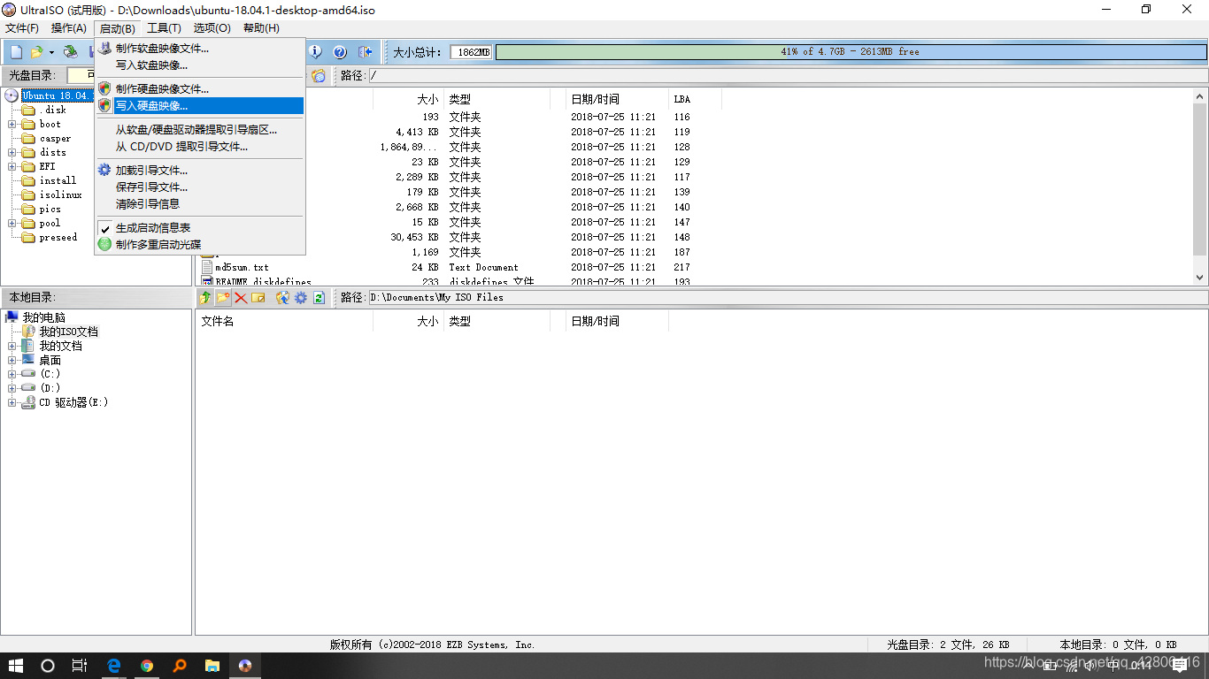Expand the boot folder node
This screenshot has height=679, width=1209.
click(12, 125)
